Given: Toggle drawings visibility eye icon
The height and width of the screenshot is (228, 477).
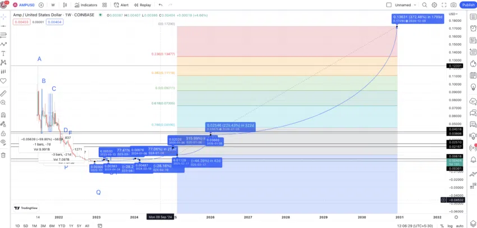Looking at the screenshot, I should 3,142.
